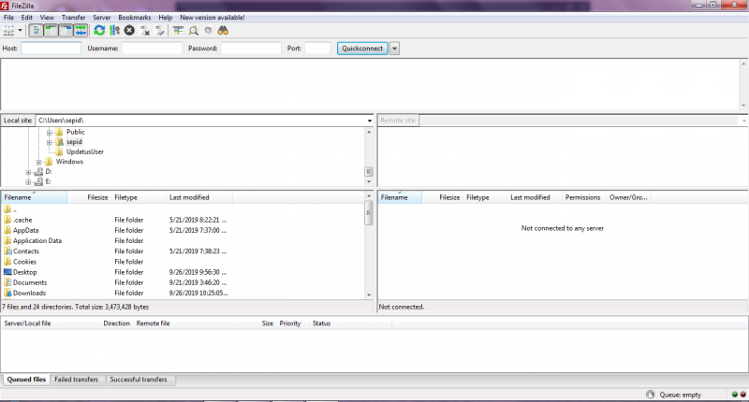Expand the Windows folder tree node
The image size is (749, 402).
point(38,162)
